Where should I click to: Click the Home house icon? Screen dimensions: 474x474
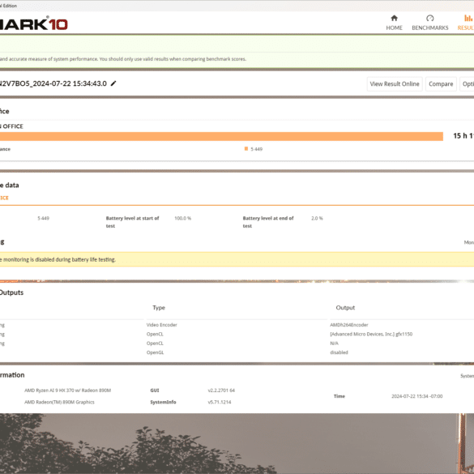[394, 18]
